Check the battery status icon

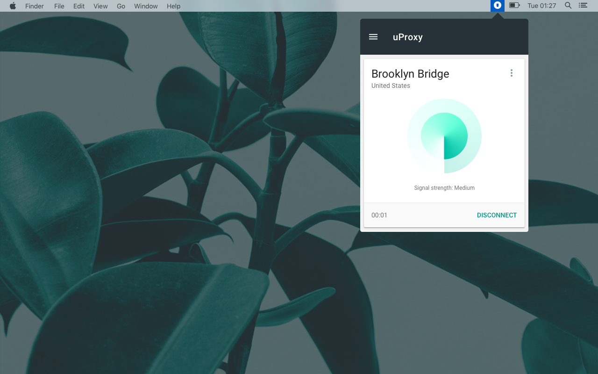tap(514, 6)
